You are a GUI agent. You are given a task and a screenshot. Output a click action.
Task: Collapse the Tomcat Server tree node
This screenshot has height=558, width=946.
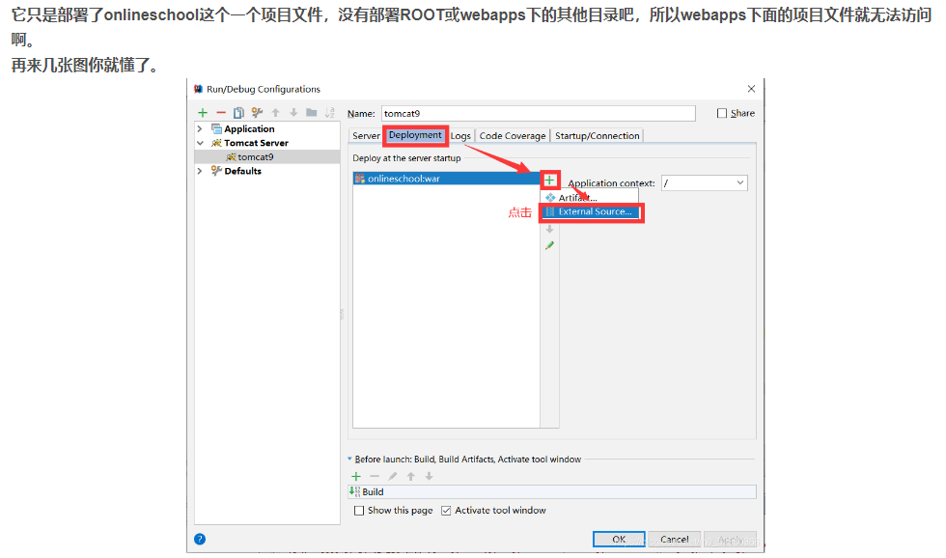[x=200, y=143]
